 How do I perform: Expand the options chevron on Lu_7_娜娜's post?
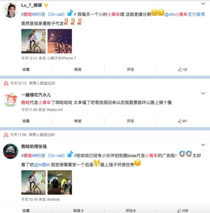coord(203,4)
